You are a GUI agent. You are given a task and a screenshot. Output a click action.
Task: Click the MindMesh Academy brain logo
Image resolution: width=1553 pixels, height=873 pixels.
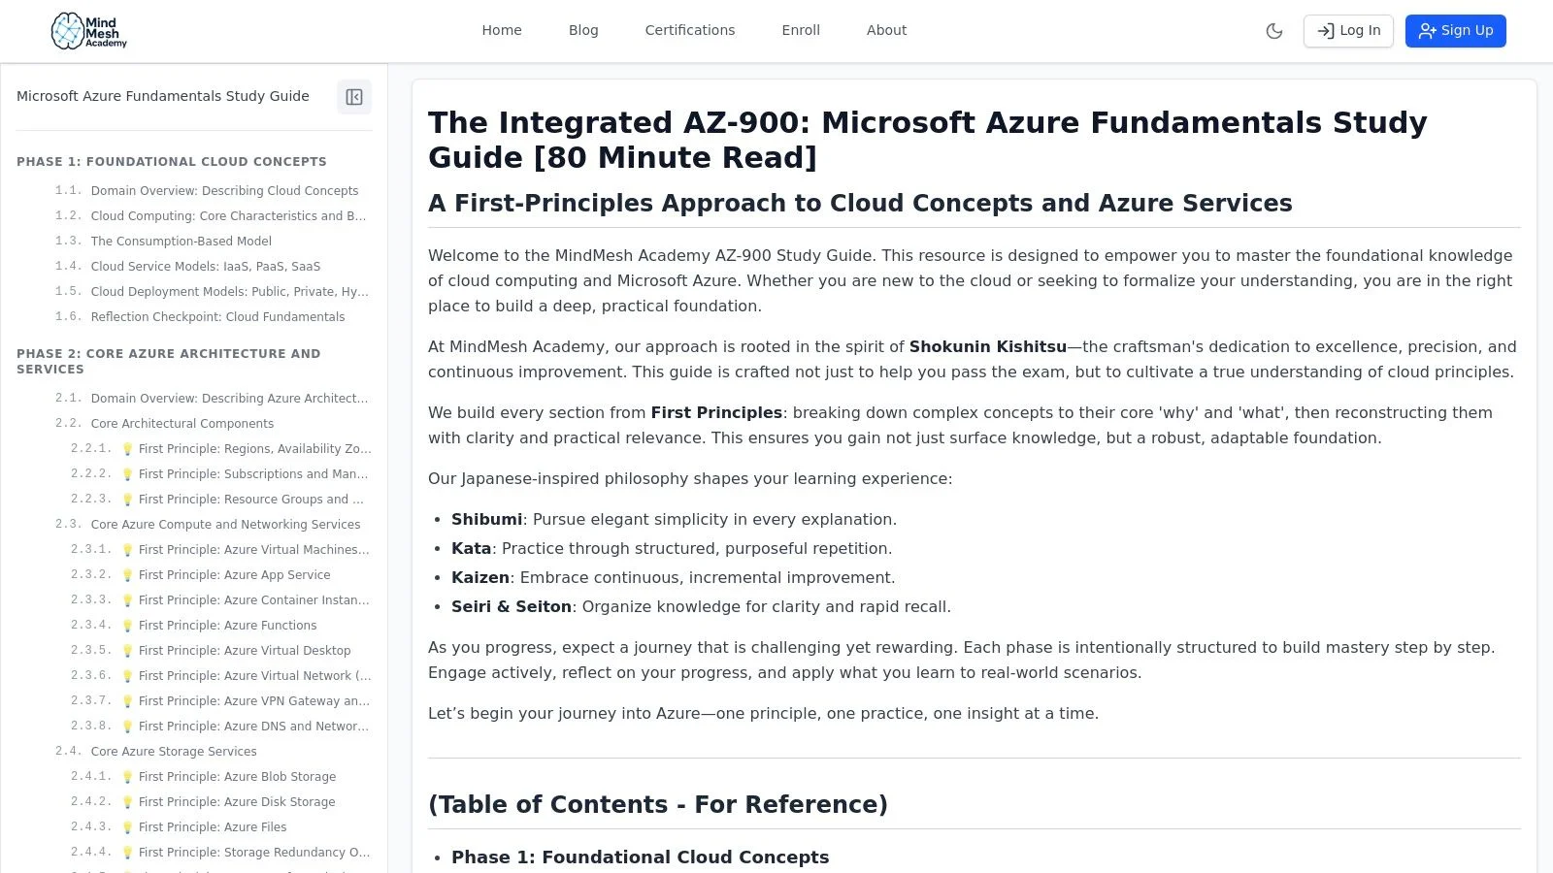coord(89,31)
